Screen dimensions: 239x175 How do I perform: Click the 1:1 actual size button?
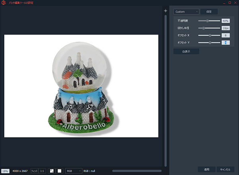(42, 171)
